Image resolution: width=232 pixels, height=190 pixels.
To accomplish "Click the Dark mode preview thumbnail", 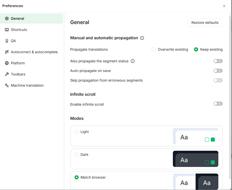I will tap(196, 159).
